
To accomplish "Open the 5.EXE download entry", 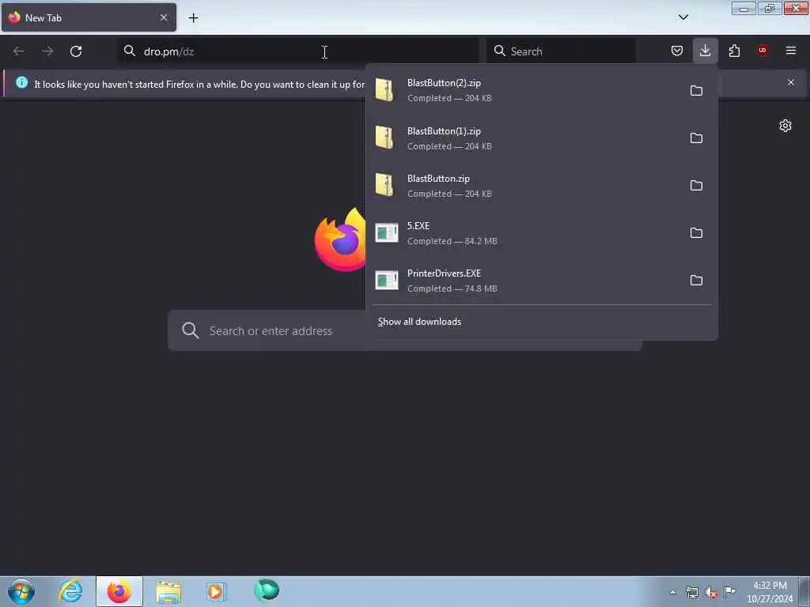I will tap(524, 233).
